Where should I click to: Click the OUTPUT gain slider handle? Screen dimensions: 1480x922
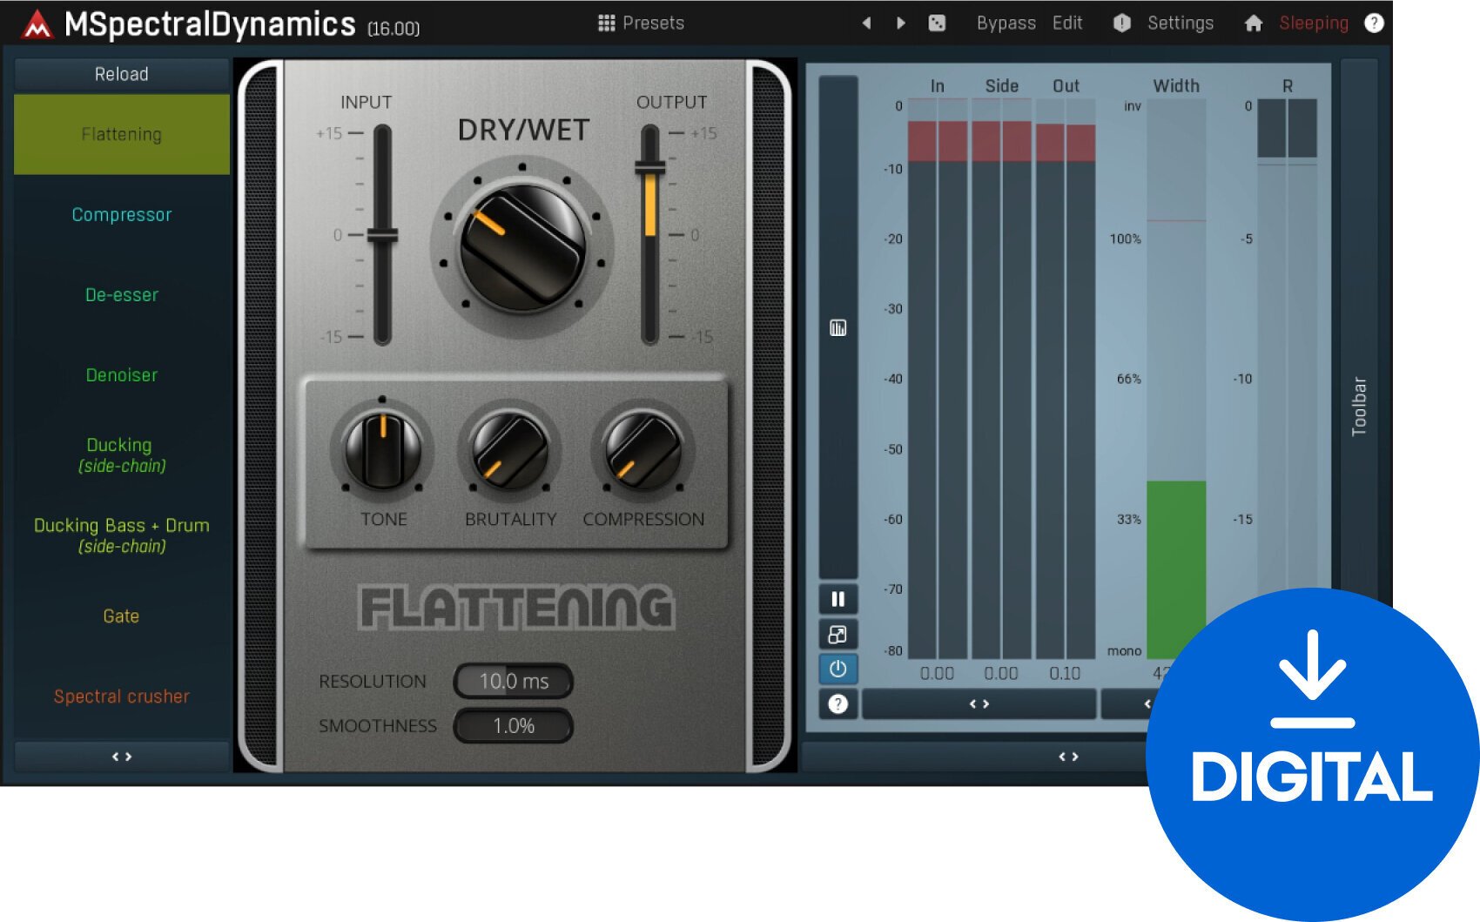click(x=649, y=166)
